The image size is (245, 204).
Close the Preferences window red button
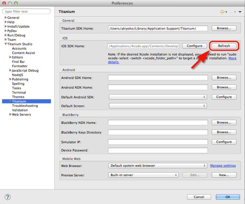click(4, 3)
